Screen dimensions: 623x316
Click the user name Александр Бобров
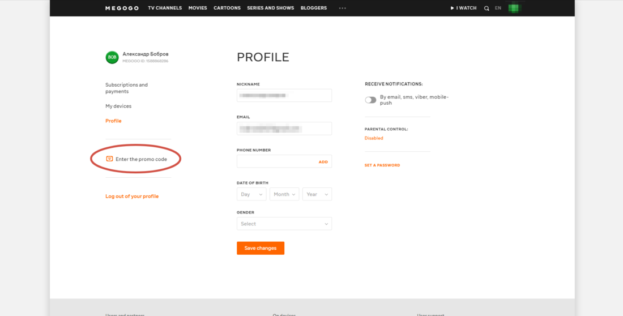pos(146,54)
